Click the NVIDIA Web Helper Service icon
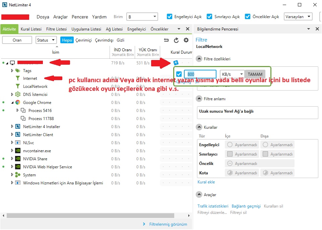The height and width of the screenshot is (230, 322). coord(18,167)
